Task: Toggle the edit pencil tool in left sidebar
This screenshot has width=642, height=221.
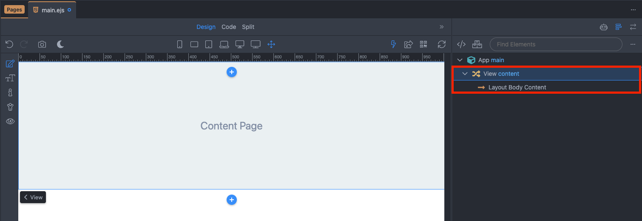Action: point(10,64)
